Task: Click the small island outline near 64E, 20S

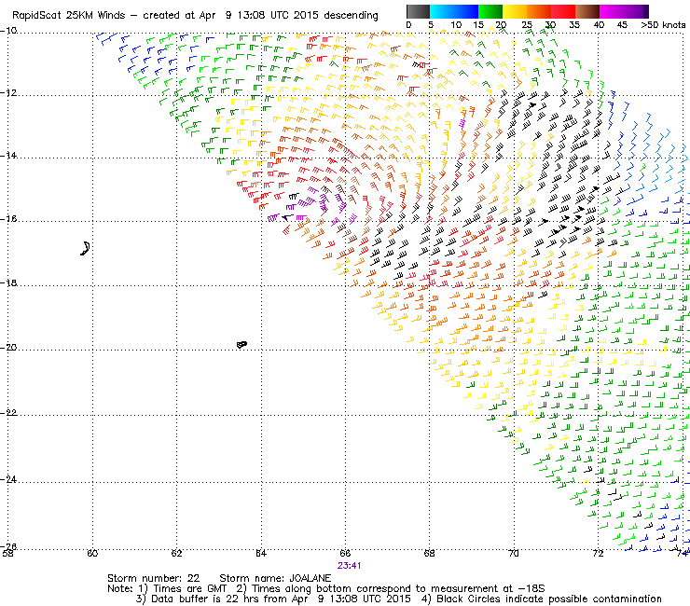Action: coord(241,344)
